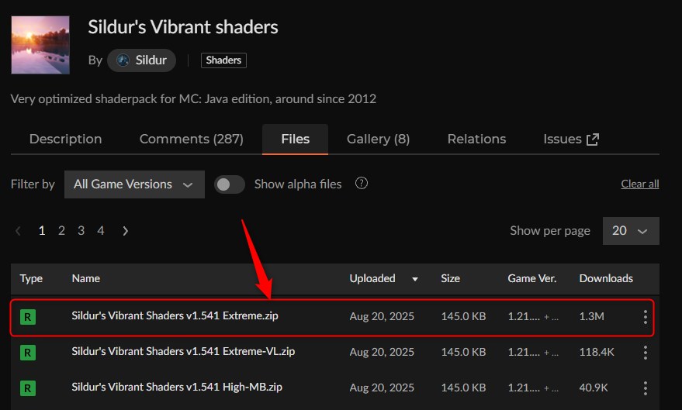Open the Sildur's Vibrant shaders project thumbnail
682x410 pixels.
(40, 45)
